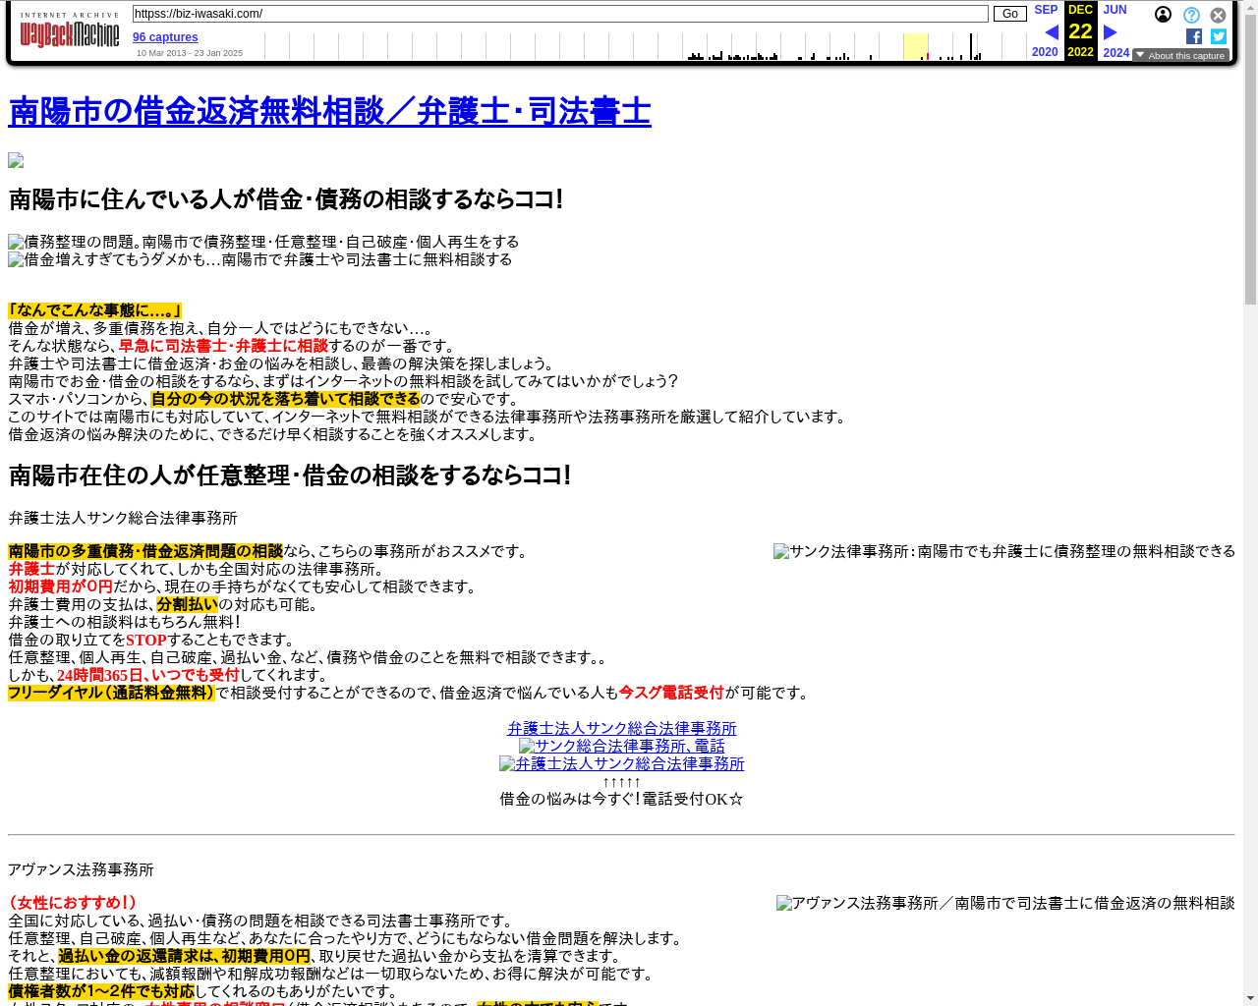
Task: Share capture on Twitter
Action: point(1219,36)
